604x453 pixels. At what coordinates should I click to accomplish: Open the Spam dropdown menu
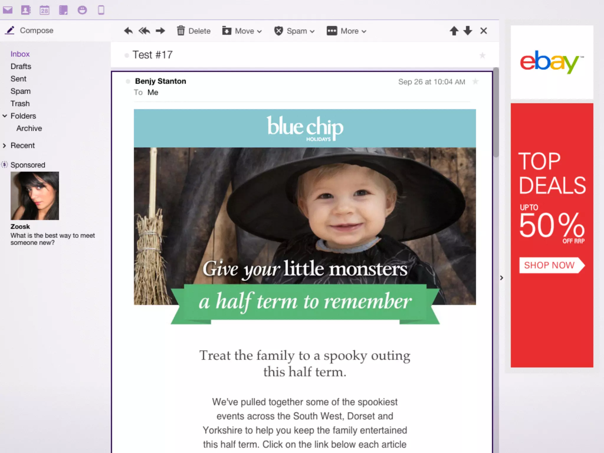294,31
